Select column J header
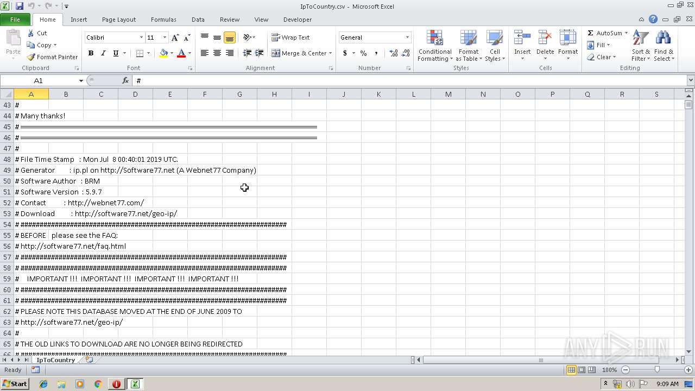The width and height of the screenshot is (695, 391). tap(344, 94)
